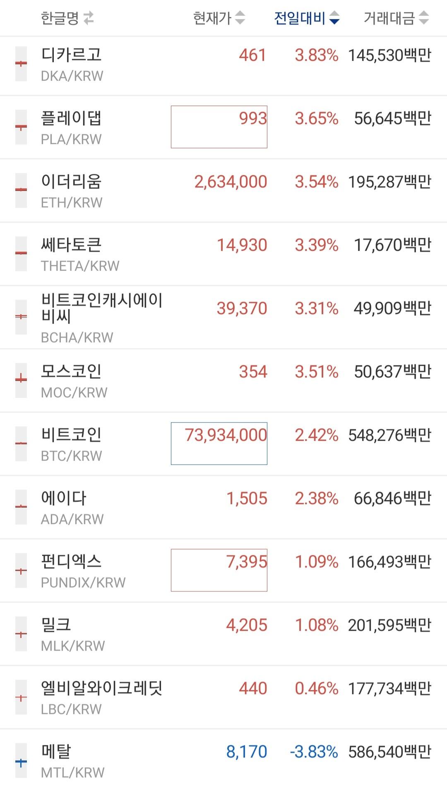The width and height of the screenshot is (447, 786).
Task: Open 플레이댑 candle chart icon
Action: click(x=21, y=127)
